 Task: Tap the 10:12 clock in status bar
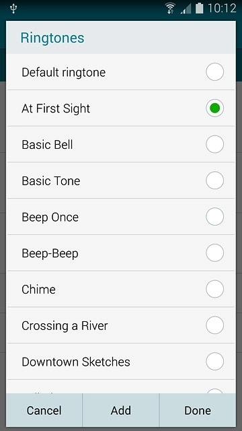[222, 9]
